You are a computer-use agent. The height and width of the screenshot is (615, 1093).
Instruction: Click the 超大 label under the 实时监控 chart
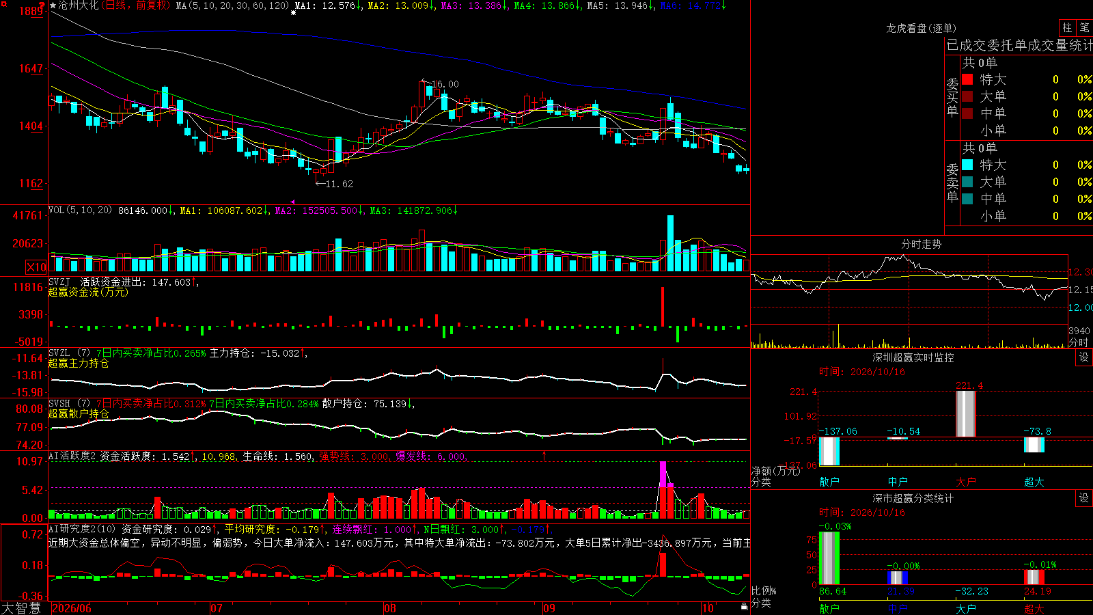pos(1034,482)
